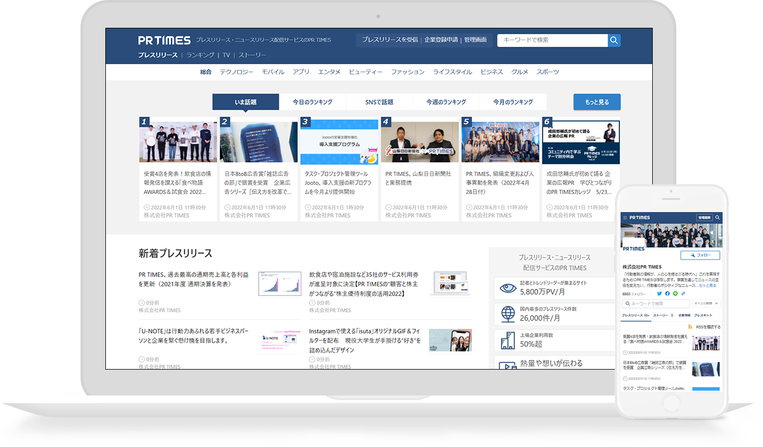763x447 pixels.
Task: Choose ビジネス category
Action: pyautogui.click(x=492, y=72)
